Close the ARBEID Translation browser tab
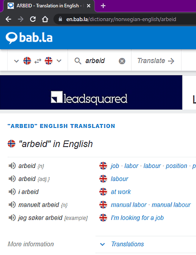This screenshot has width=196, height=255. [x=88, y=6]
